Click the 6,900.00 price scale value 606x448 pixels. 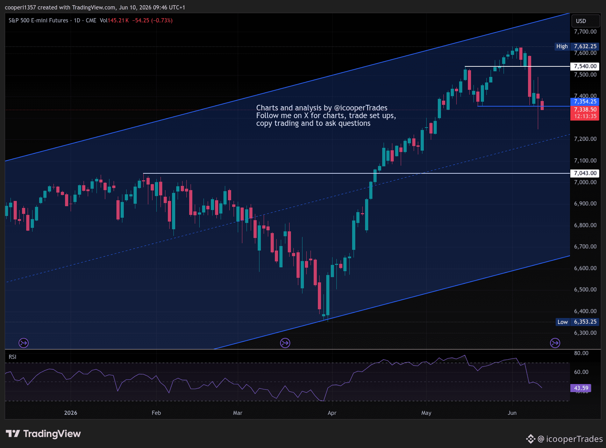coord(585,203)
